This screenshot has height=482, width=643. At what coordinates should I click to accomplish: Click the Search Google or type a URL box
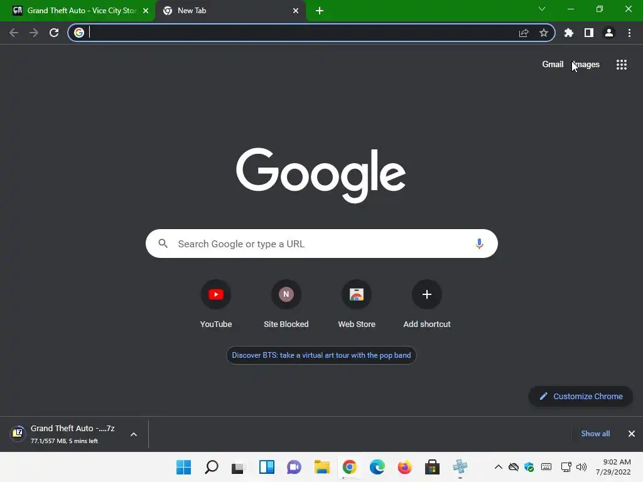pyautogui.click(x=321, y=244)
